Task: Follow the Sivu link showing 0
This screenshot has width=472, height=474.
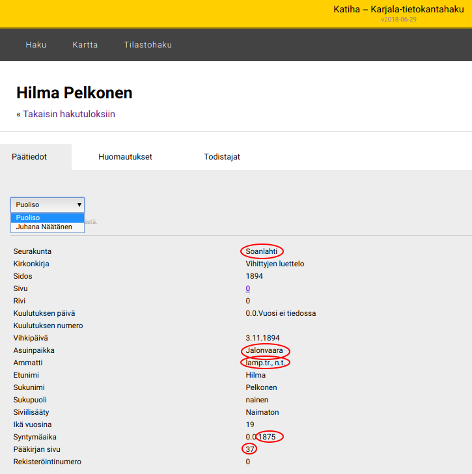Action: point(248,288)
